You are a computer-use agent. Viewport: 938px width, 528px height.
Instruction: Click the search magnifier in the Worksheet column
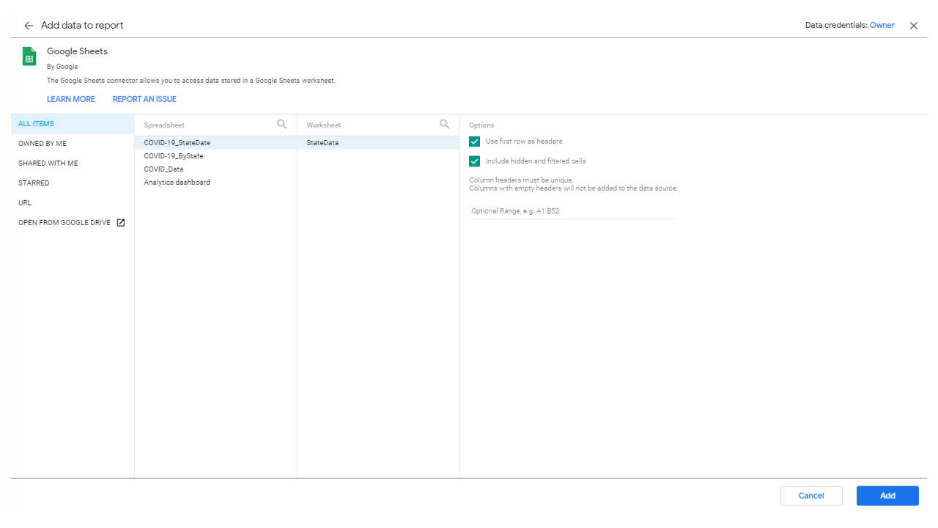pyautogui.click(x=445, y=125)
